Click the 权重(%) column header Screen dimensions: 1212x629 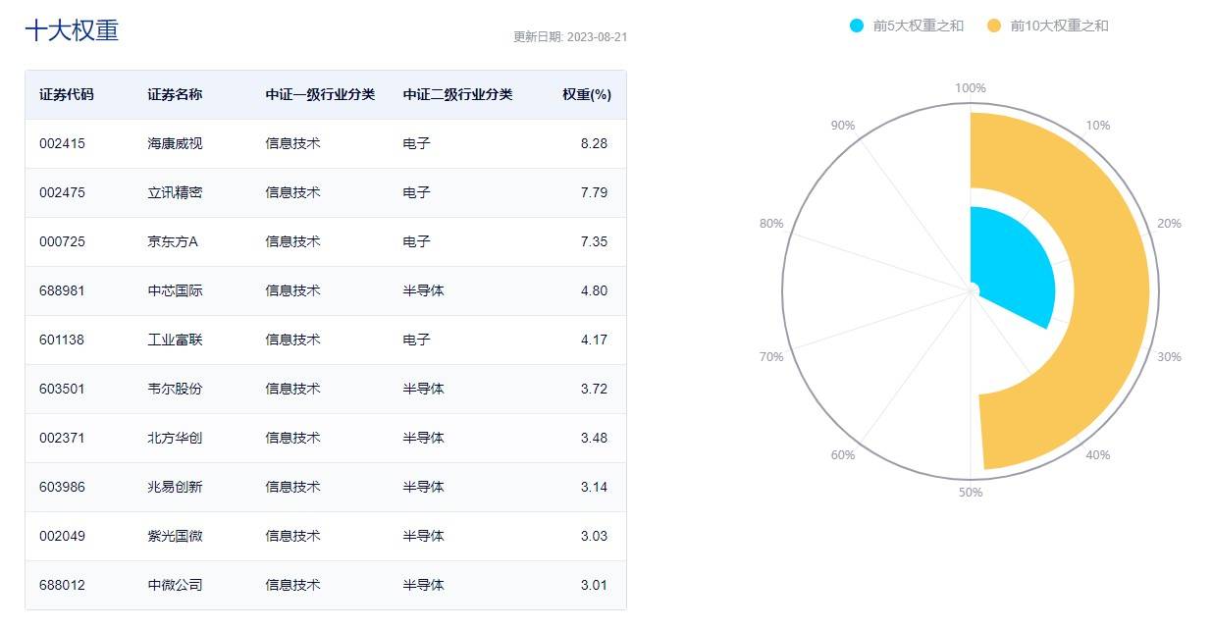(586, 95)
